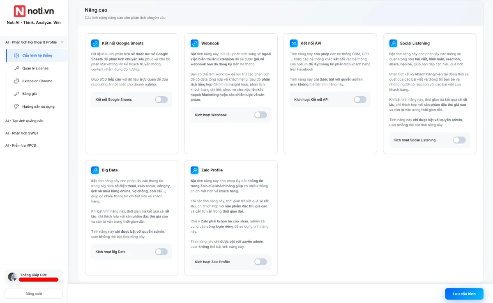The image size is (493, 303).
Task: Open Quản lý License menu item
Action: coord(35,68)
